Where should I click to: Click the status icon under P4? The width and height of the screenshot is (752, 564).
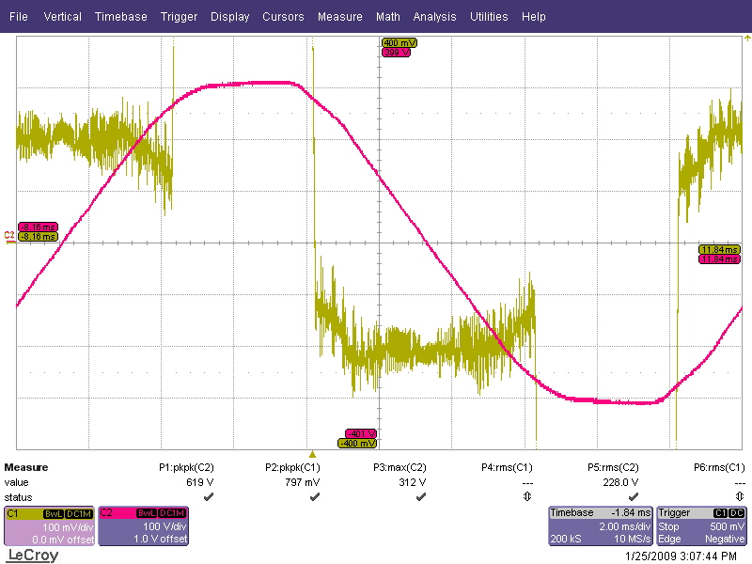click(525, 496)
